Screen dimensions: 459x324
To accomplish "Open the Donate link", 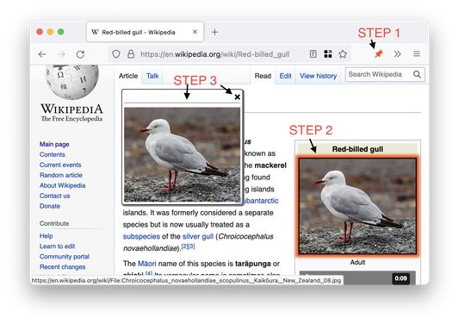I will [50, 206].
